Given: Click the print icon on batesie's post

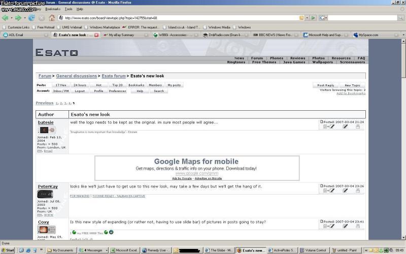Looking at the screenshot, I should click(x=358, y=126).
